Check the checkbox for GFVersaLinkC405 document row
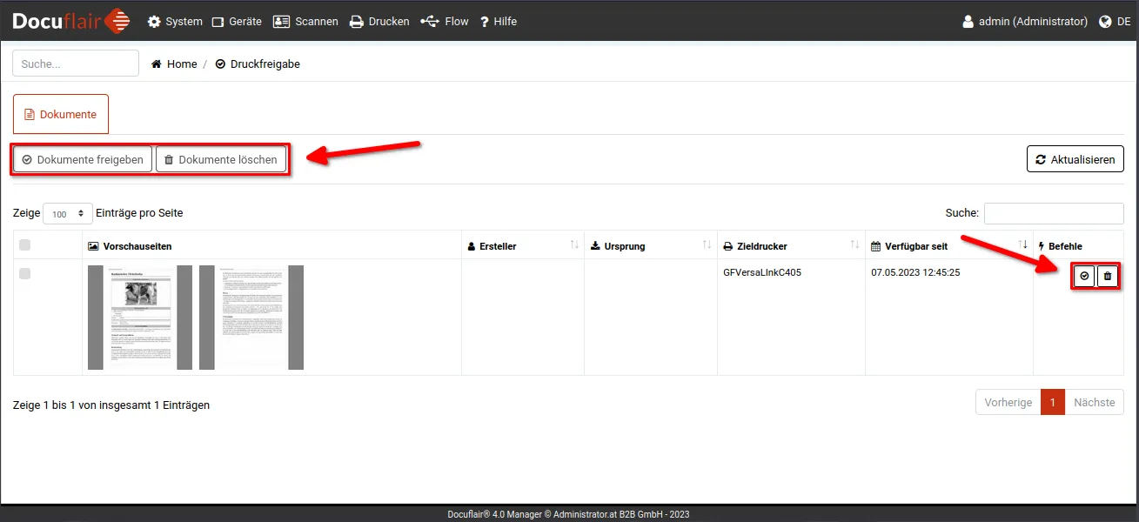This screenshot has width=1139, height=522. (24, 273)
